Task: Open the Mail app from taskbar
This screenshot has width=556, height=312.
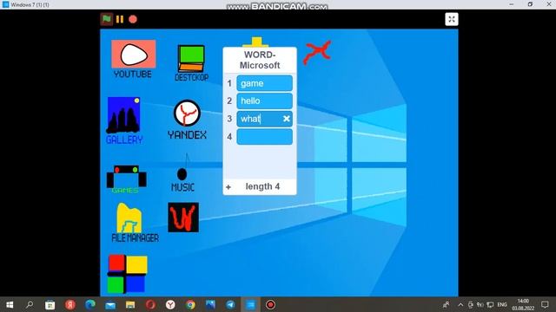Action: pyautogui.click(x=110, y=304)
